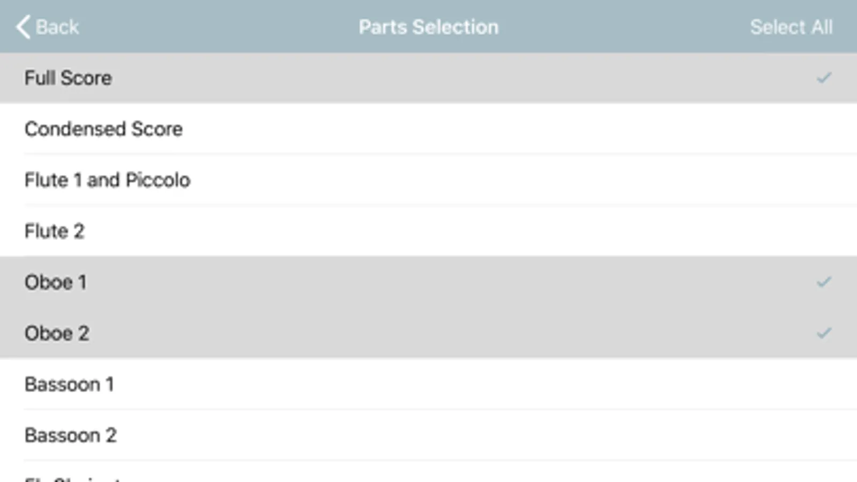Select the Condensed Score part
Image resolution: width=857 pixels, height=482 pixels.
(x=103, y=129)
